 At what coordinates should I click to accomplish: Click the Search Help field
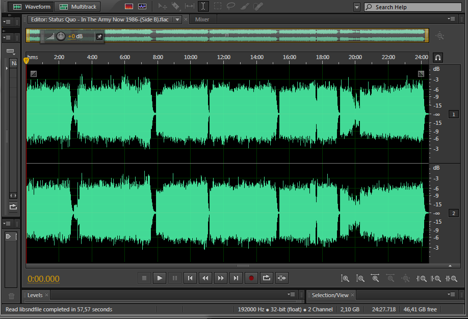(413, 7)
